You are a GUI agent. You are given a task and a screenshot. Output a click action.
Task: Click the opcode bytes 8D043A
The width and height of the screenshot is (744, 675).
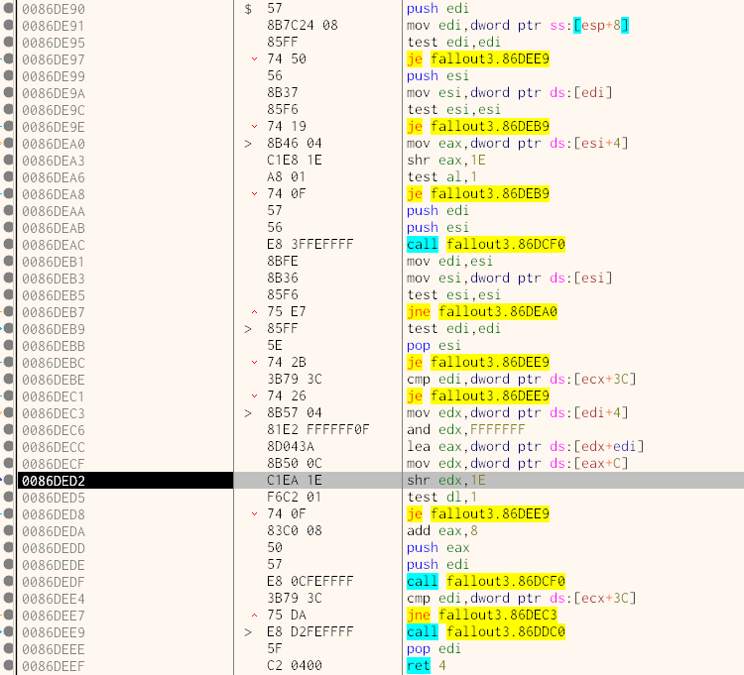pos(291,446)
